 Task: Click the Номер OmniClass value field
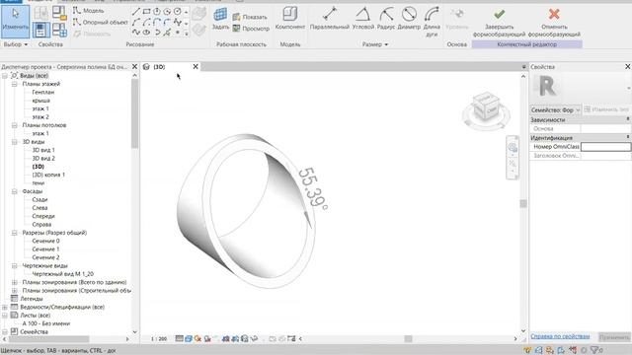click(605, 147)
